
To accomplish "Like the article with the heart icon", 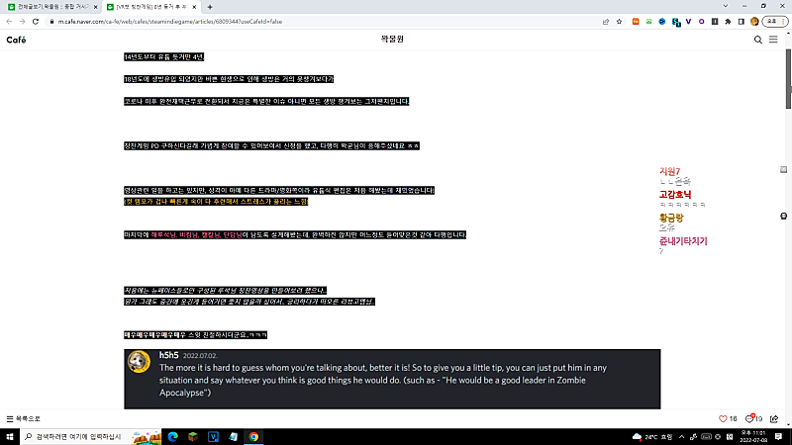I will coord(723,418).
